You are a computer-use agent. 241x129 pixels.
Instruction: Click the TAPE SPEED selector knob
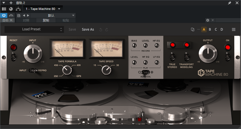(x=106, y=70)
